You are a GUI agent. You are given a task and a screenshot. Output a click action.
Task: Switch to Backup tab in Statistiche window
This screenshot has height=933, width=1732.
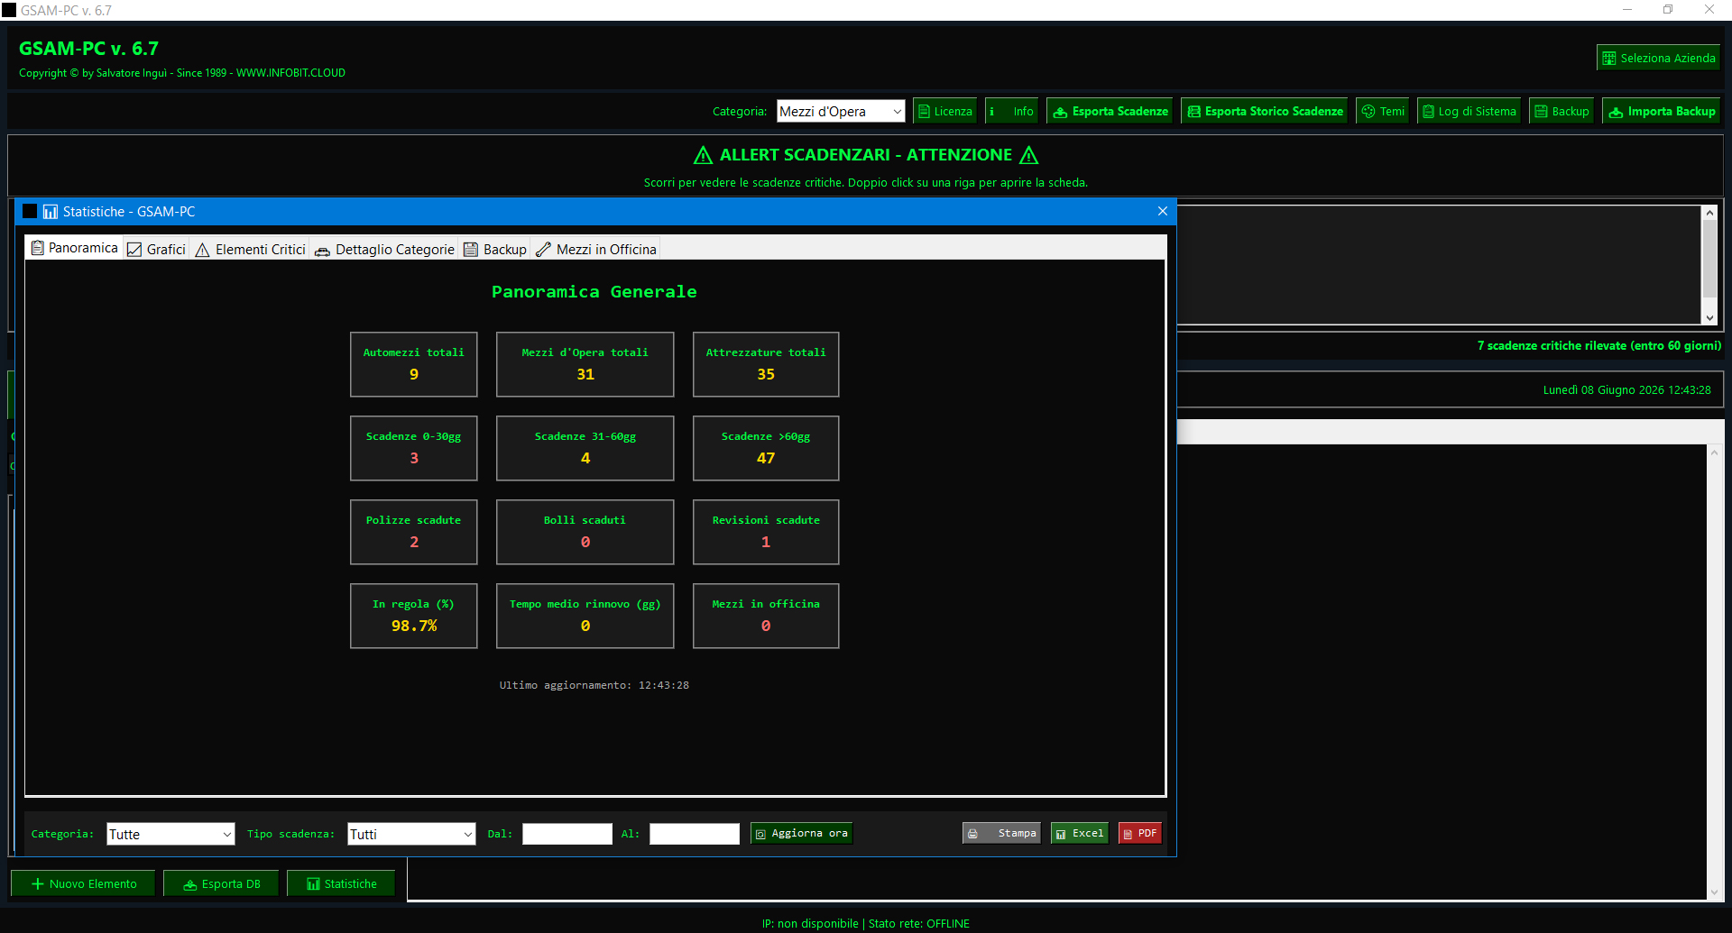[495, 250]
